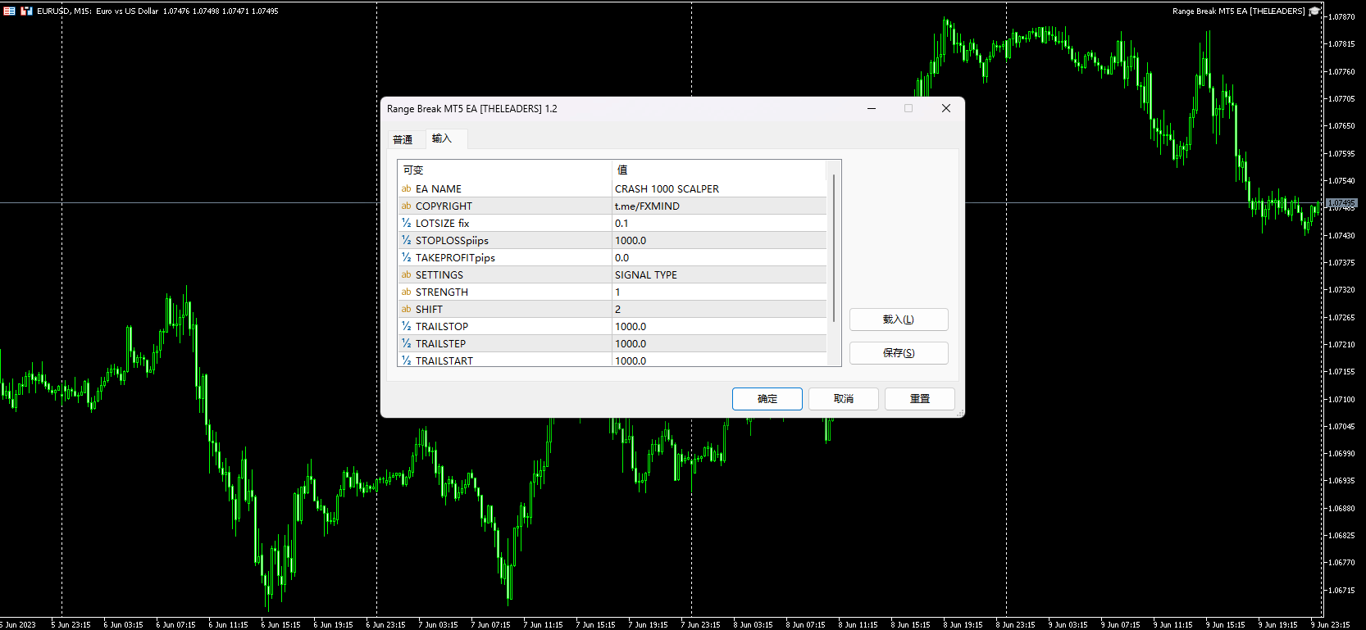Click the 可变 column header
The image size is (1366, 630).
(505, 170)
